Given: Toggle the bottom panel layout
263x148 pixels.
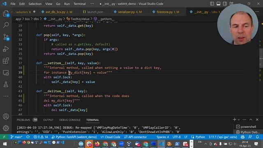Looking at the screenshot, I should 218,4.
